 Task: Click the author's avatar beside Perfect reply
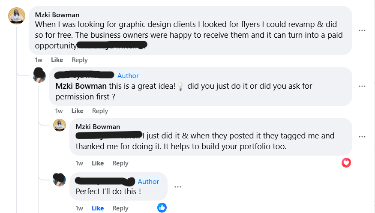[x=59, y=179]
